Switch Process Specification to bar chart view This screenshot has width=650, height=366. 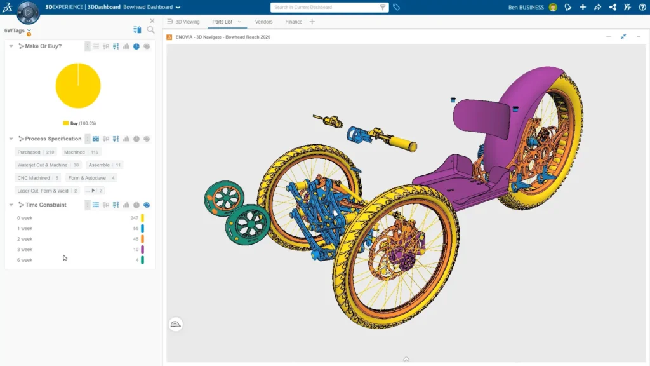click(x=125, y=139)
